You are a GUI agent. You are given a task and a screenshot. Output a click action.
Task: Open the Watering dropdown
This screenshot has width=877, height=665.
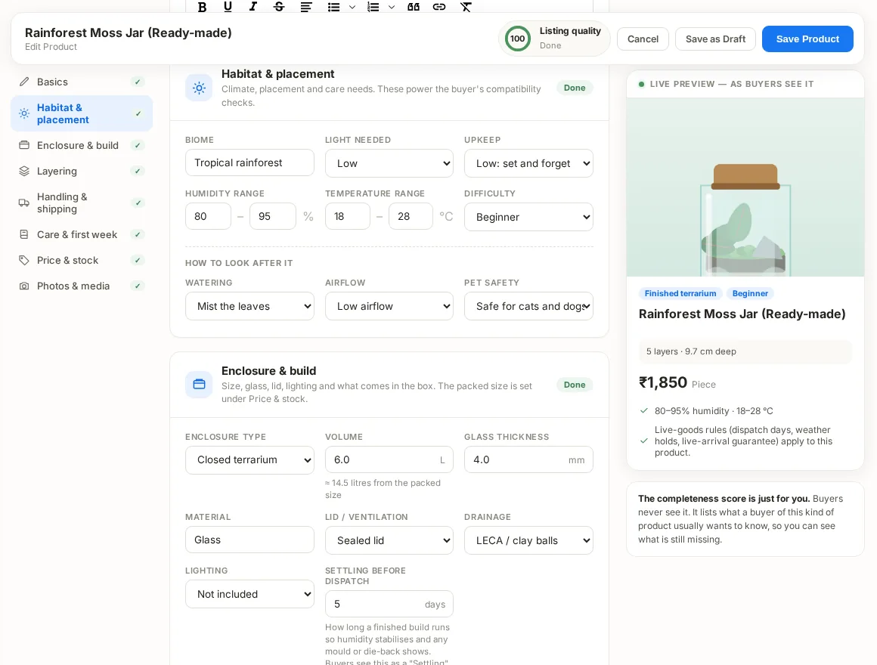pyautogui.click(x=249, y=306)
